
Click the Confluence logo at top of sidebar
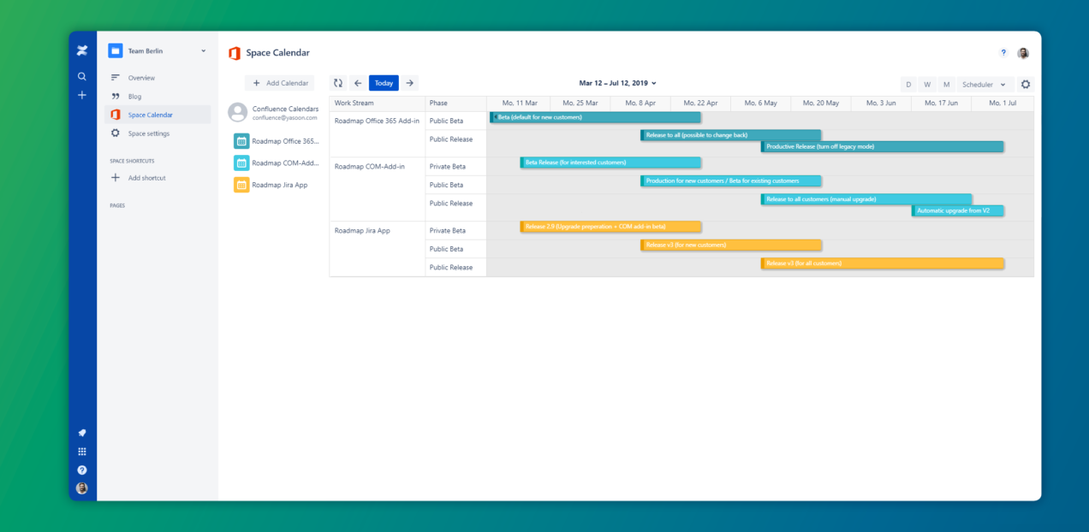81,50
